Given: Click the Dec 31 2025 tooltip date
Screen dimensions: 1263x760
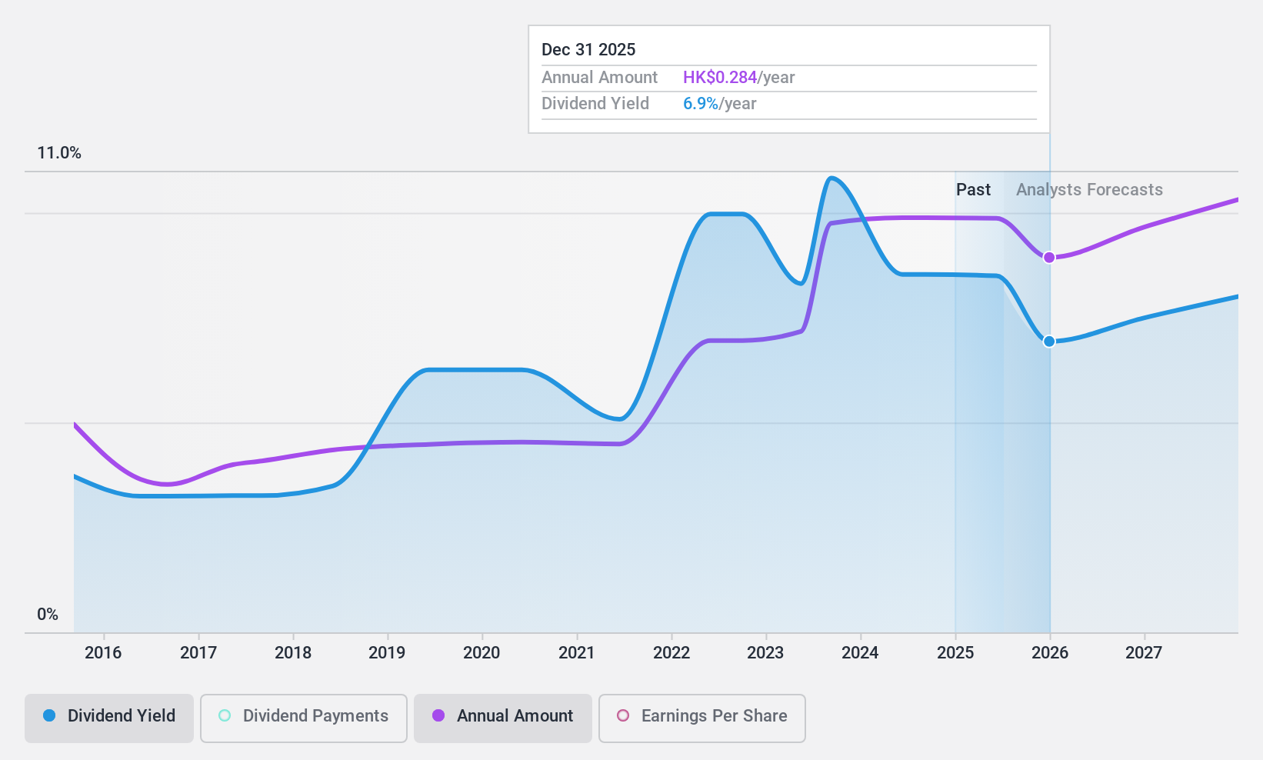Looking at the screenshot, I should click(x=588, y=50).
